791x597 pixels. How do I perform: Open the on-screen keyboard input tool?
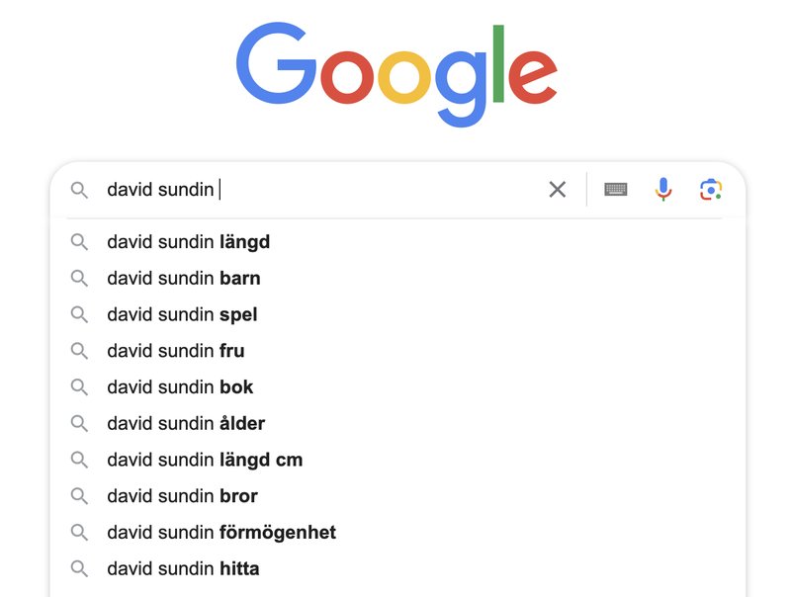[x=615, y=190]
